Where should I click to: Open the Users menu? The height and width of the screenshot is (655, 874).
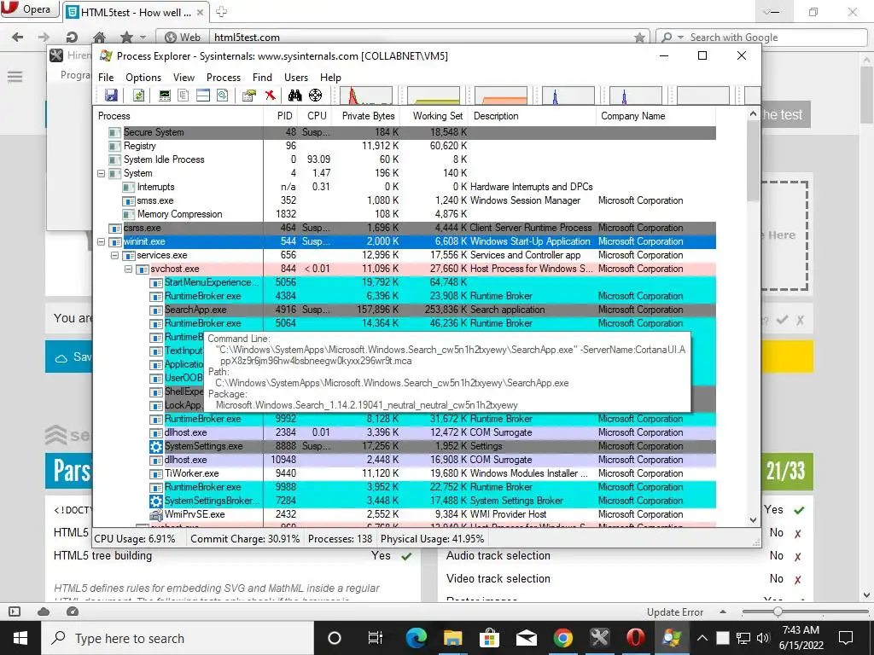pos(296,78)
